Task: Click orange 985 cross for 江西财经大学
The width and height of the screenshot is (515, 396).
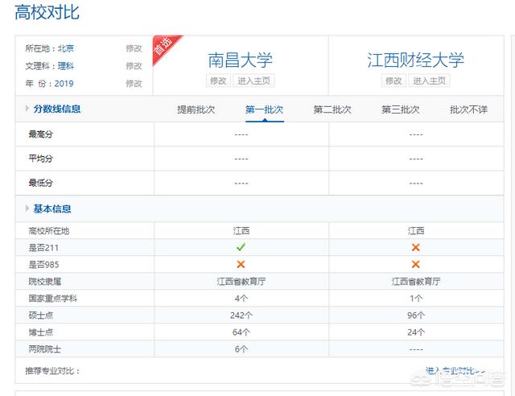Action: [416, 264]
